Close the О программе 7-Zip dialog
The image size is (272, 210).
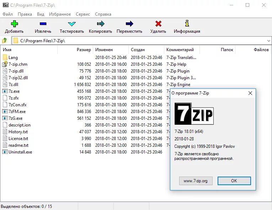250,93
